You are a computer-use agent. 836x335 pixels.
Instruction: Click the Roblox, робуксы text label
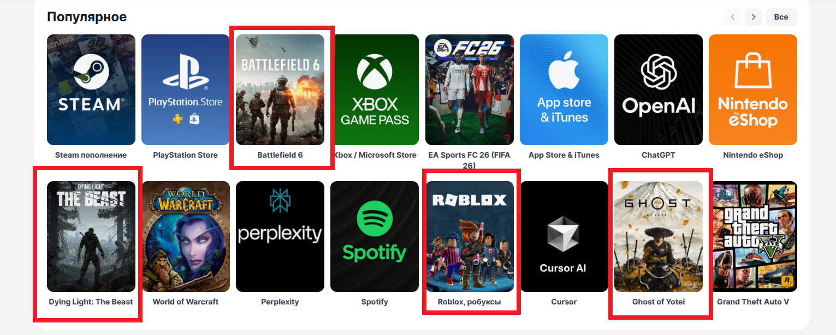click(x=470, y=302)
